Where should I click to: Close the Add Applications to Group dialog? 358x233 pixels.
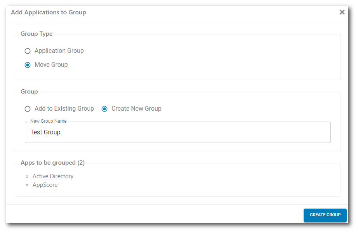tap(342, 12)
